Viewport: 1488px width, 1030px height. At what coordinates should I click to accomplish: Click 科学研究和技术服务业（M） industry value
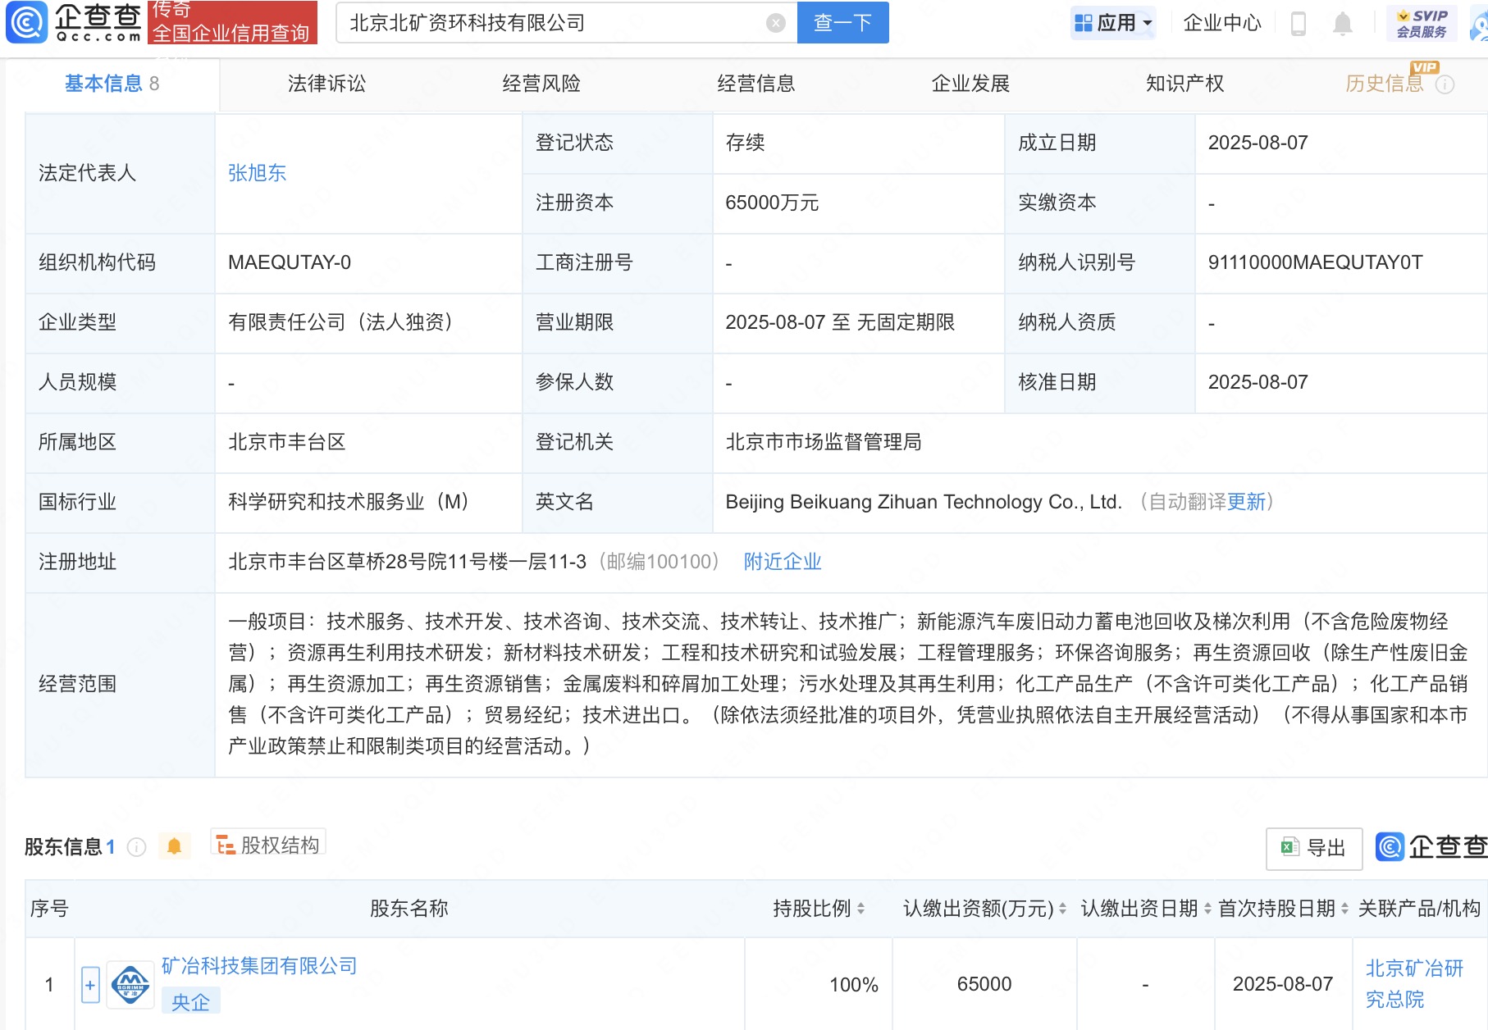348,502
